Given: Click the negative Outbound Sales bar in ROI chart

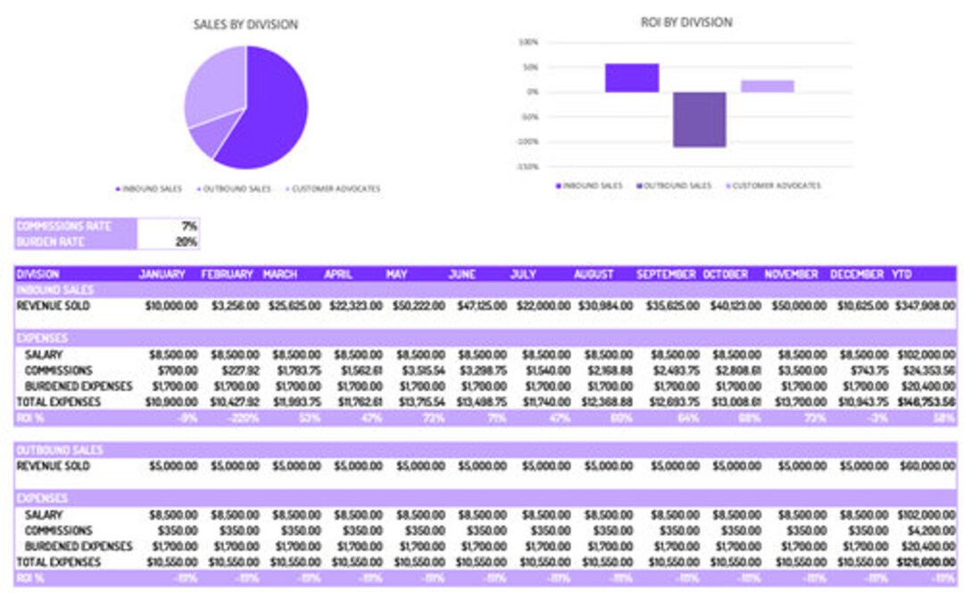Looking at the screenshot, I should 700,118.
